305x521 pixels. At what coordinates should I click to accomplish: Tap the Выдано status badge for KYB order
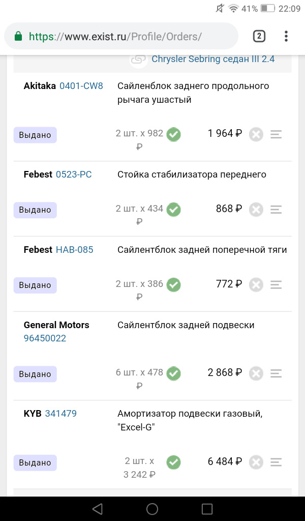point(35,462)
